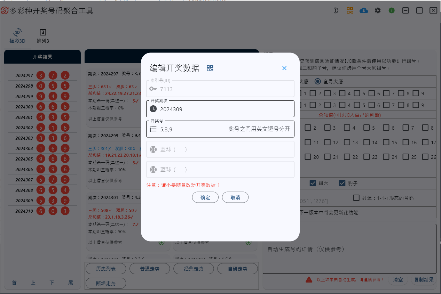Enable 过滤 1-1-1形态 checkbox
Screen dimensions: 441x294
point(356,198)
